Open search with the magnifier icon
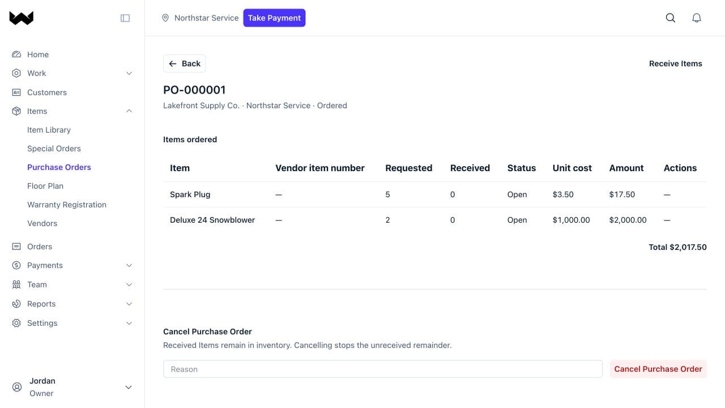 click(x=671, y=18)
